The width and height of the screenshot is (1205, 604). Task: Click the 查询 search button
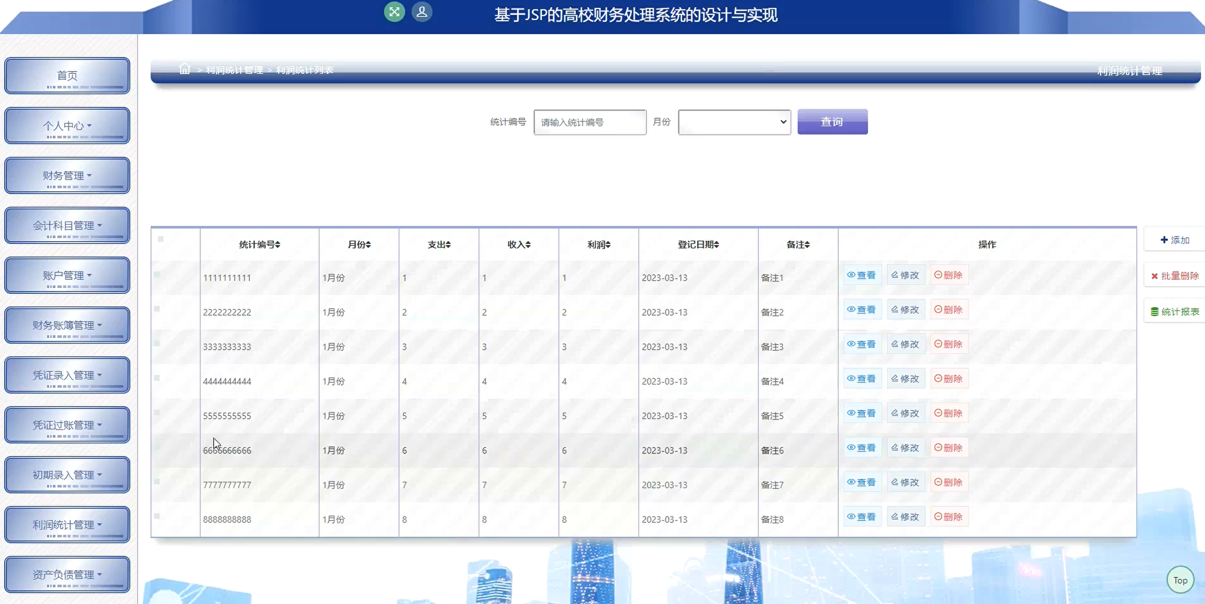pos(832,122)
